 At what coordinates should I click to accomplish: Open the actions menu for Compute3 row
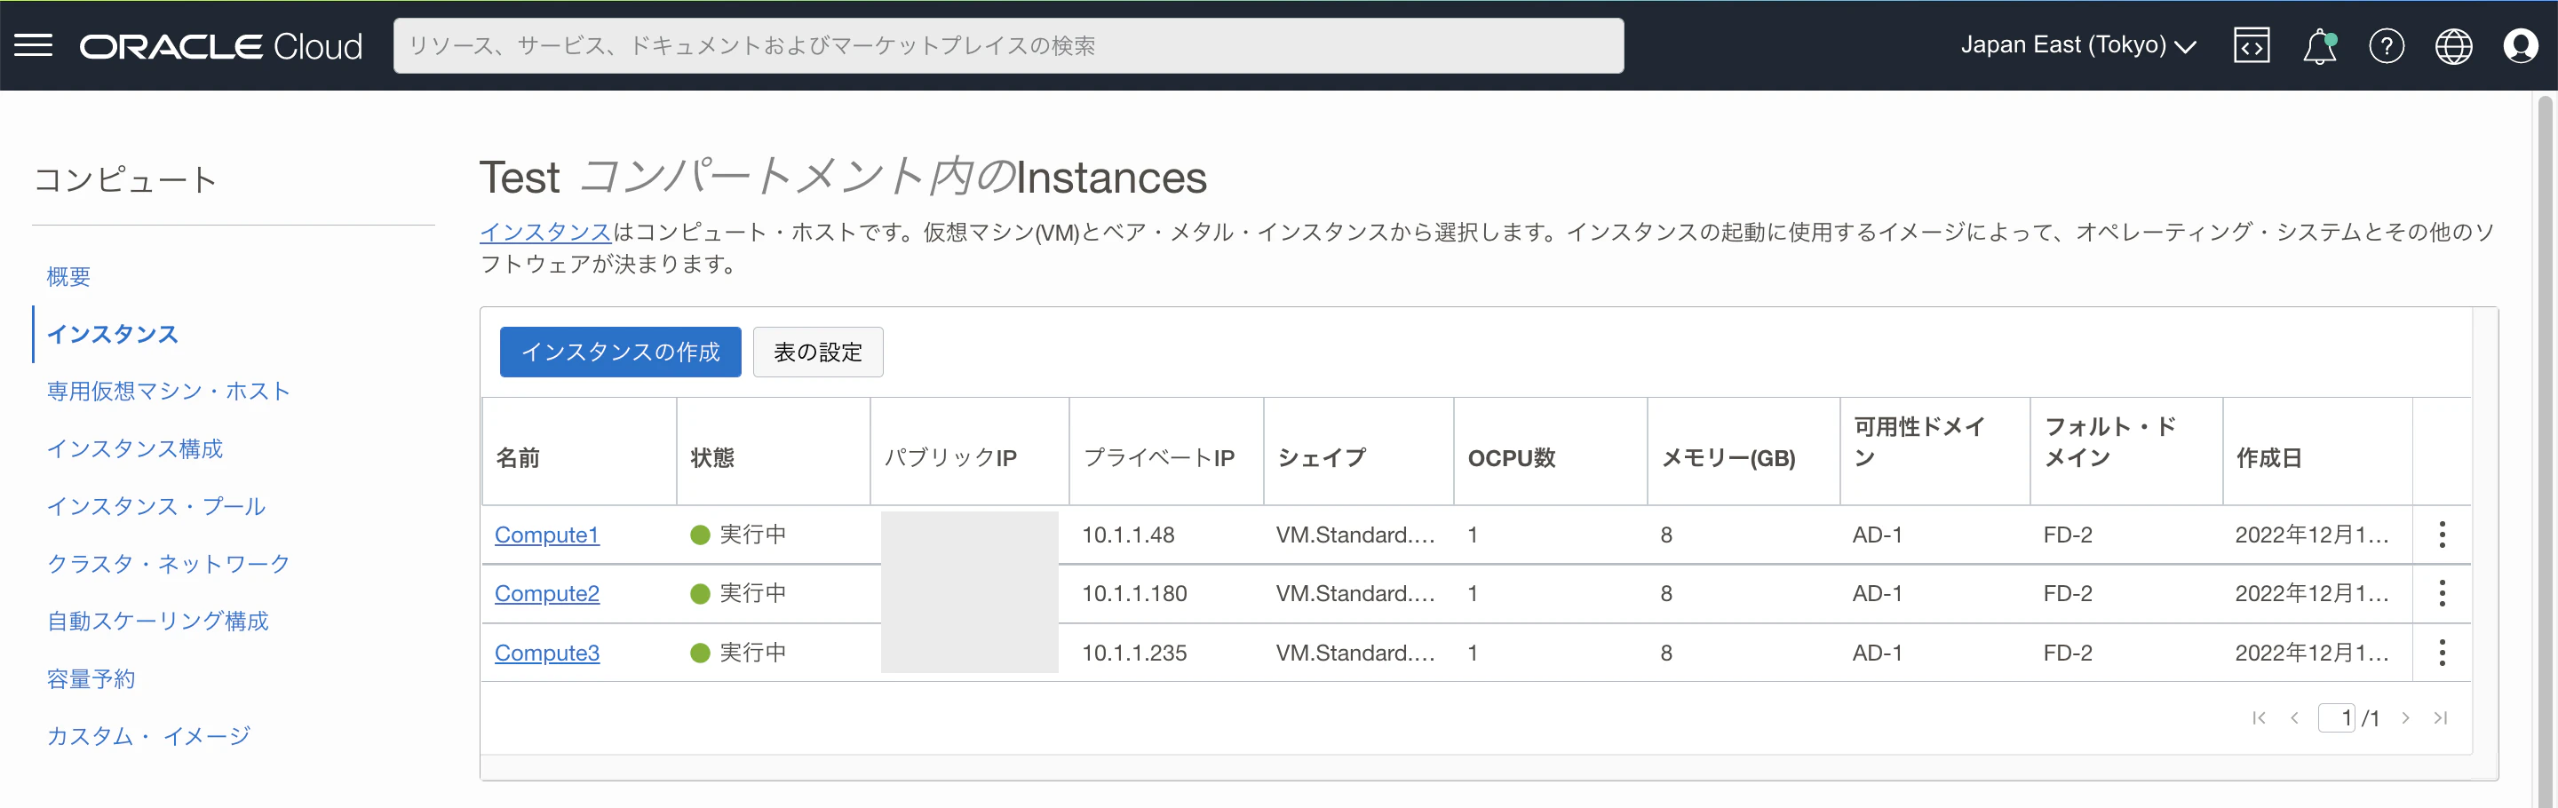tap(2442, 654)
